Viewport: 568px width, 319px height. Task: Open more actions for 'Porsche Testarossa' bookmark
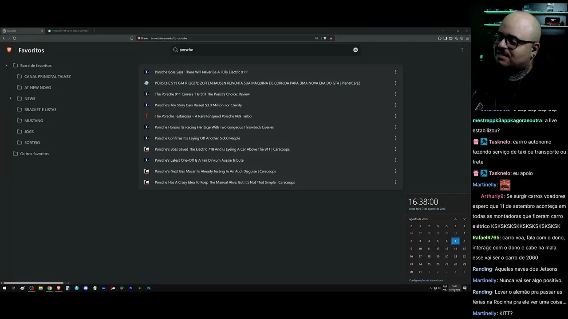point(395,116)
